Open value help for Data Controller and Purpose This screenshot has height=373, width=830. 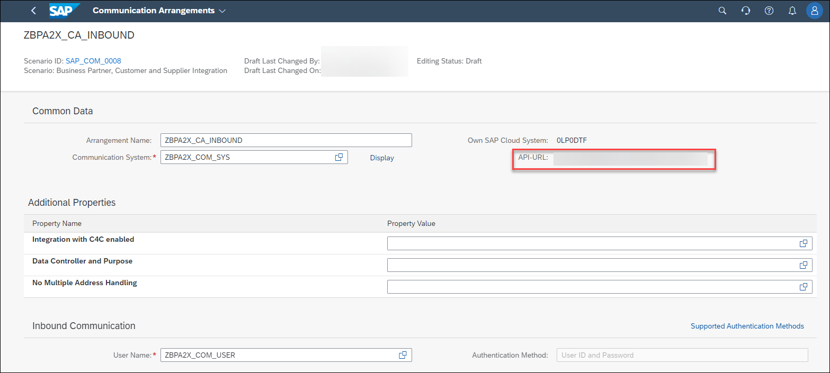pos(804,265)
